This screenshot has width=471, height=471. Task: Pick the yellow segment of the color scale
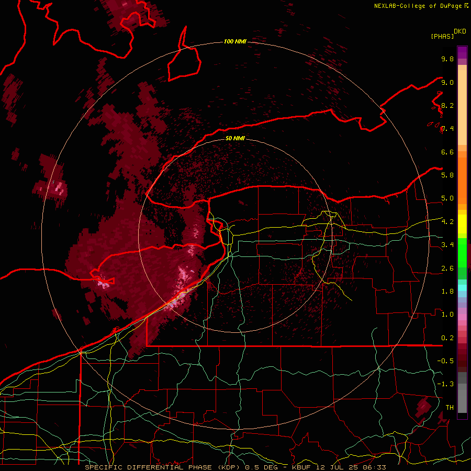tap(462, 224)
